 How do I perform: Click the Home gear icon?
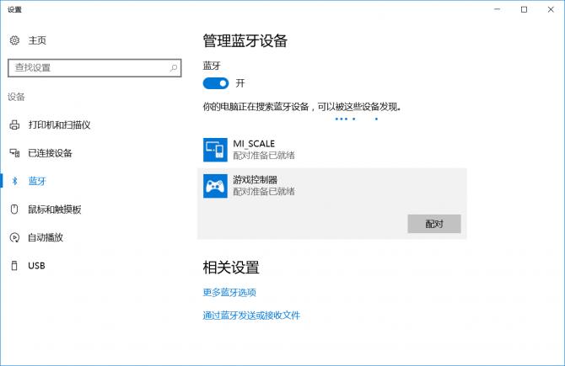point(14,40)
